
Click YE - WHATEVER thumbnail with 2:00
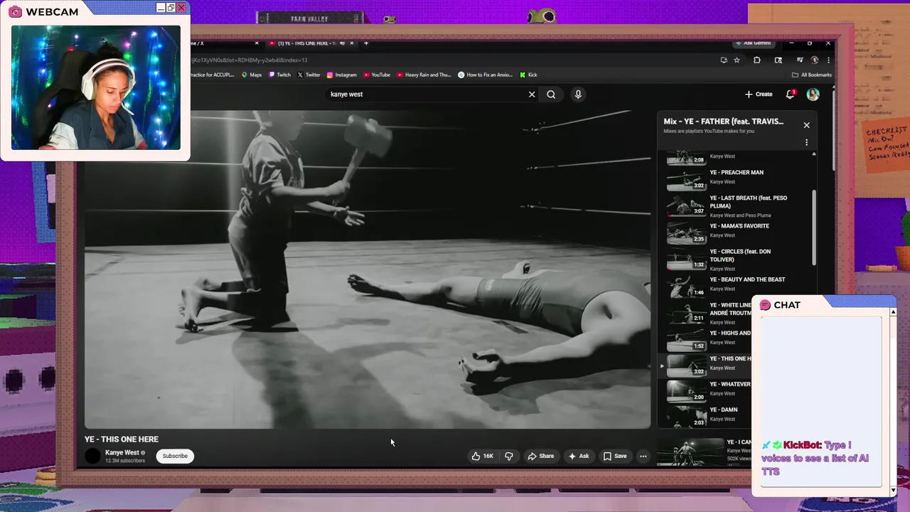[686, 390]
